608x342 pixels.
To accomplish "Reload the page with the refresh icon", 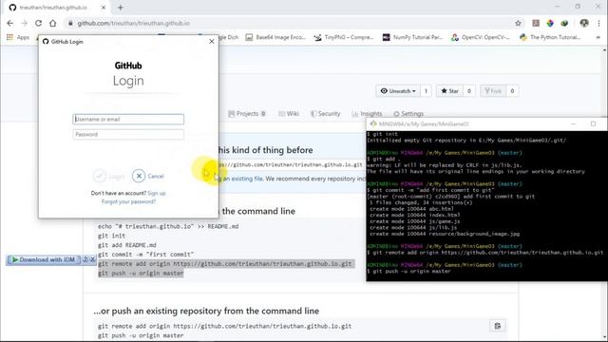I will (x=38, y=23).
